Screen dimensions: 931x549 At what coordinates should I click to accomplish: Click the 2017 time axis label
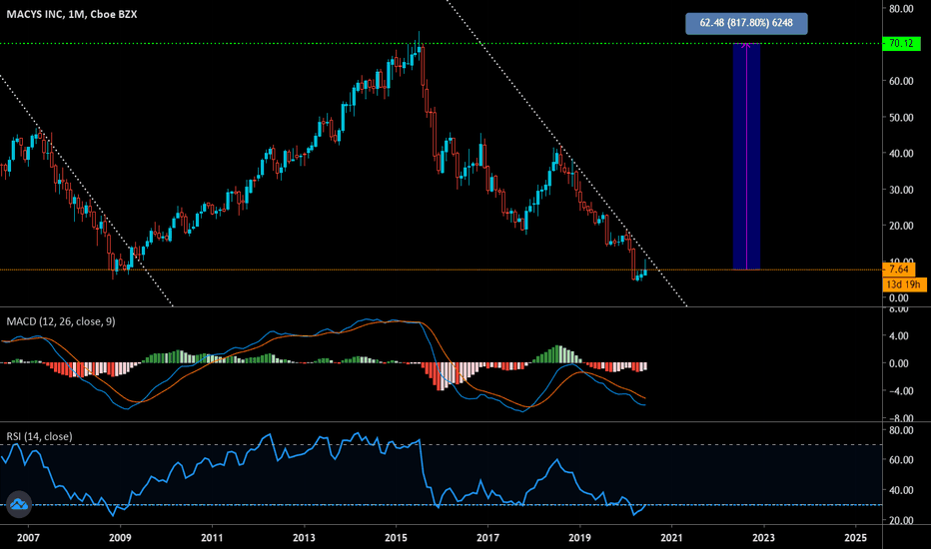488,538
